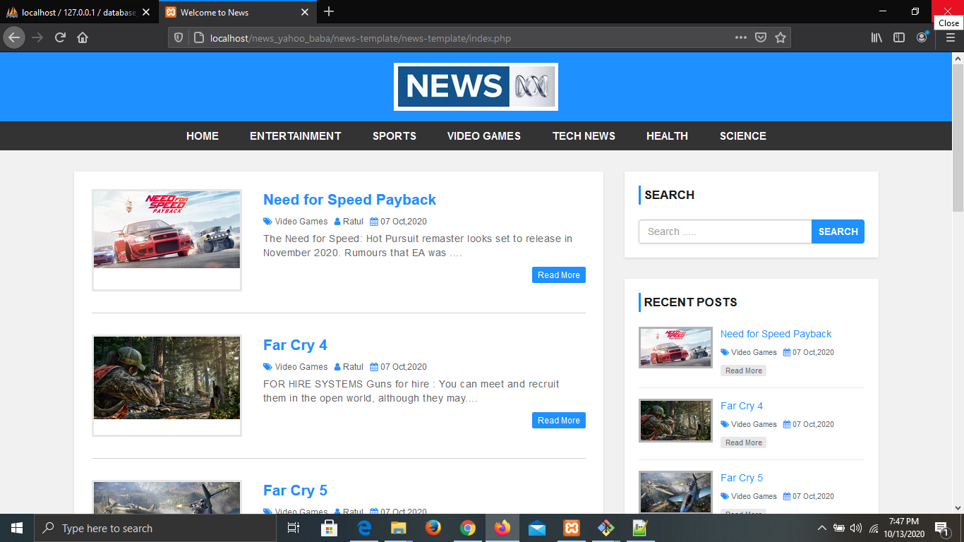Open recent post link 'Far Cry 5'
The height and width of the screenshot is (542, 964).
point(742,478)
